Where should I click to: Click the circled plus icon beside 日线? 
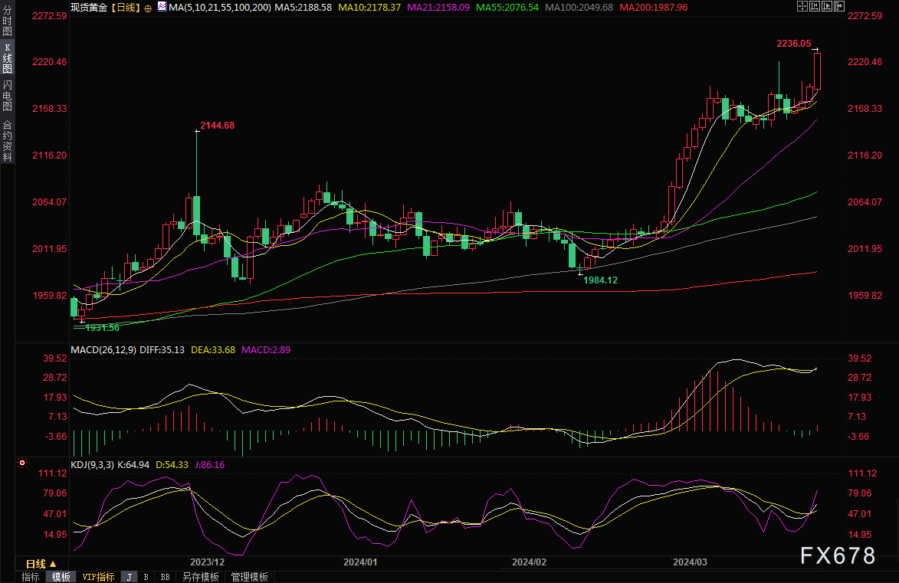(148, 7)
